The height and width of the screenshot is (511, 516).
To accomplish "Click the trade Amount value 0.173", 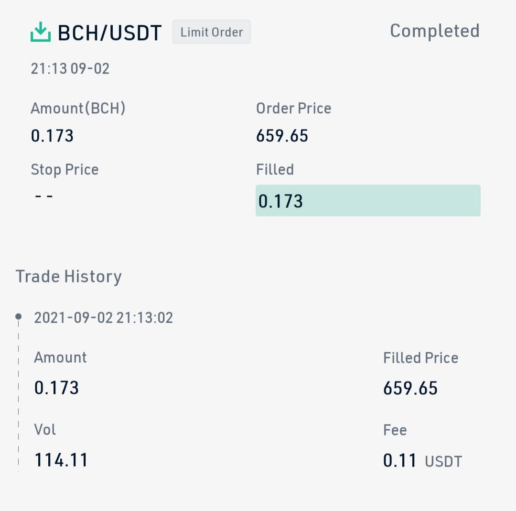I will tap(56, 388).
